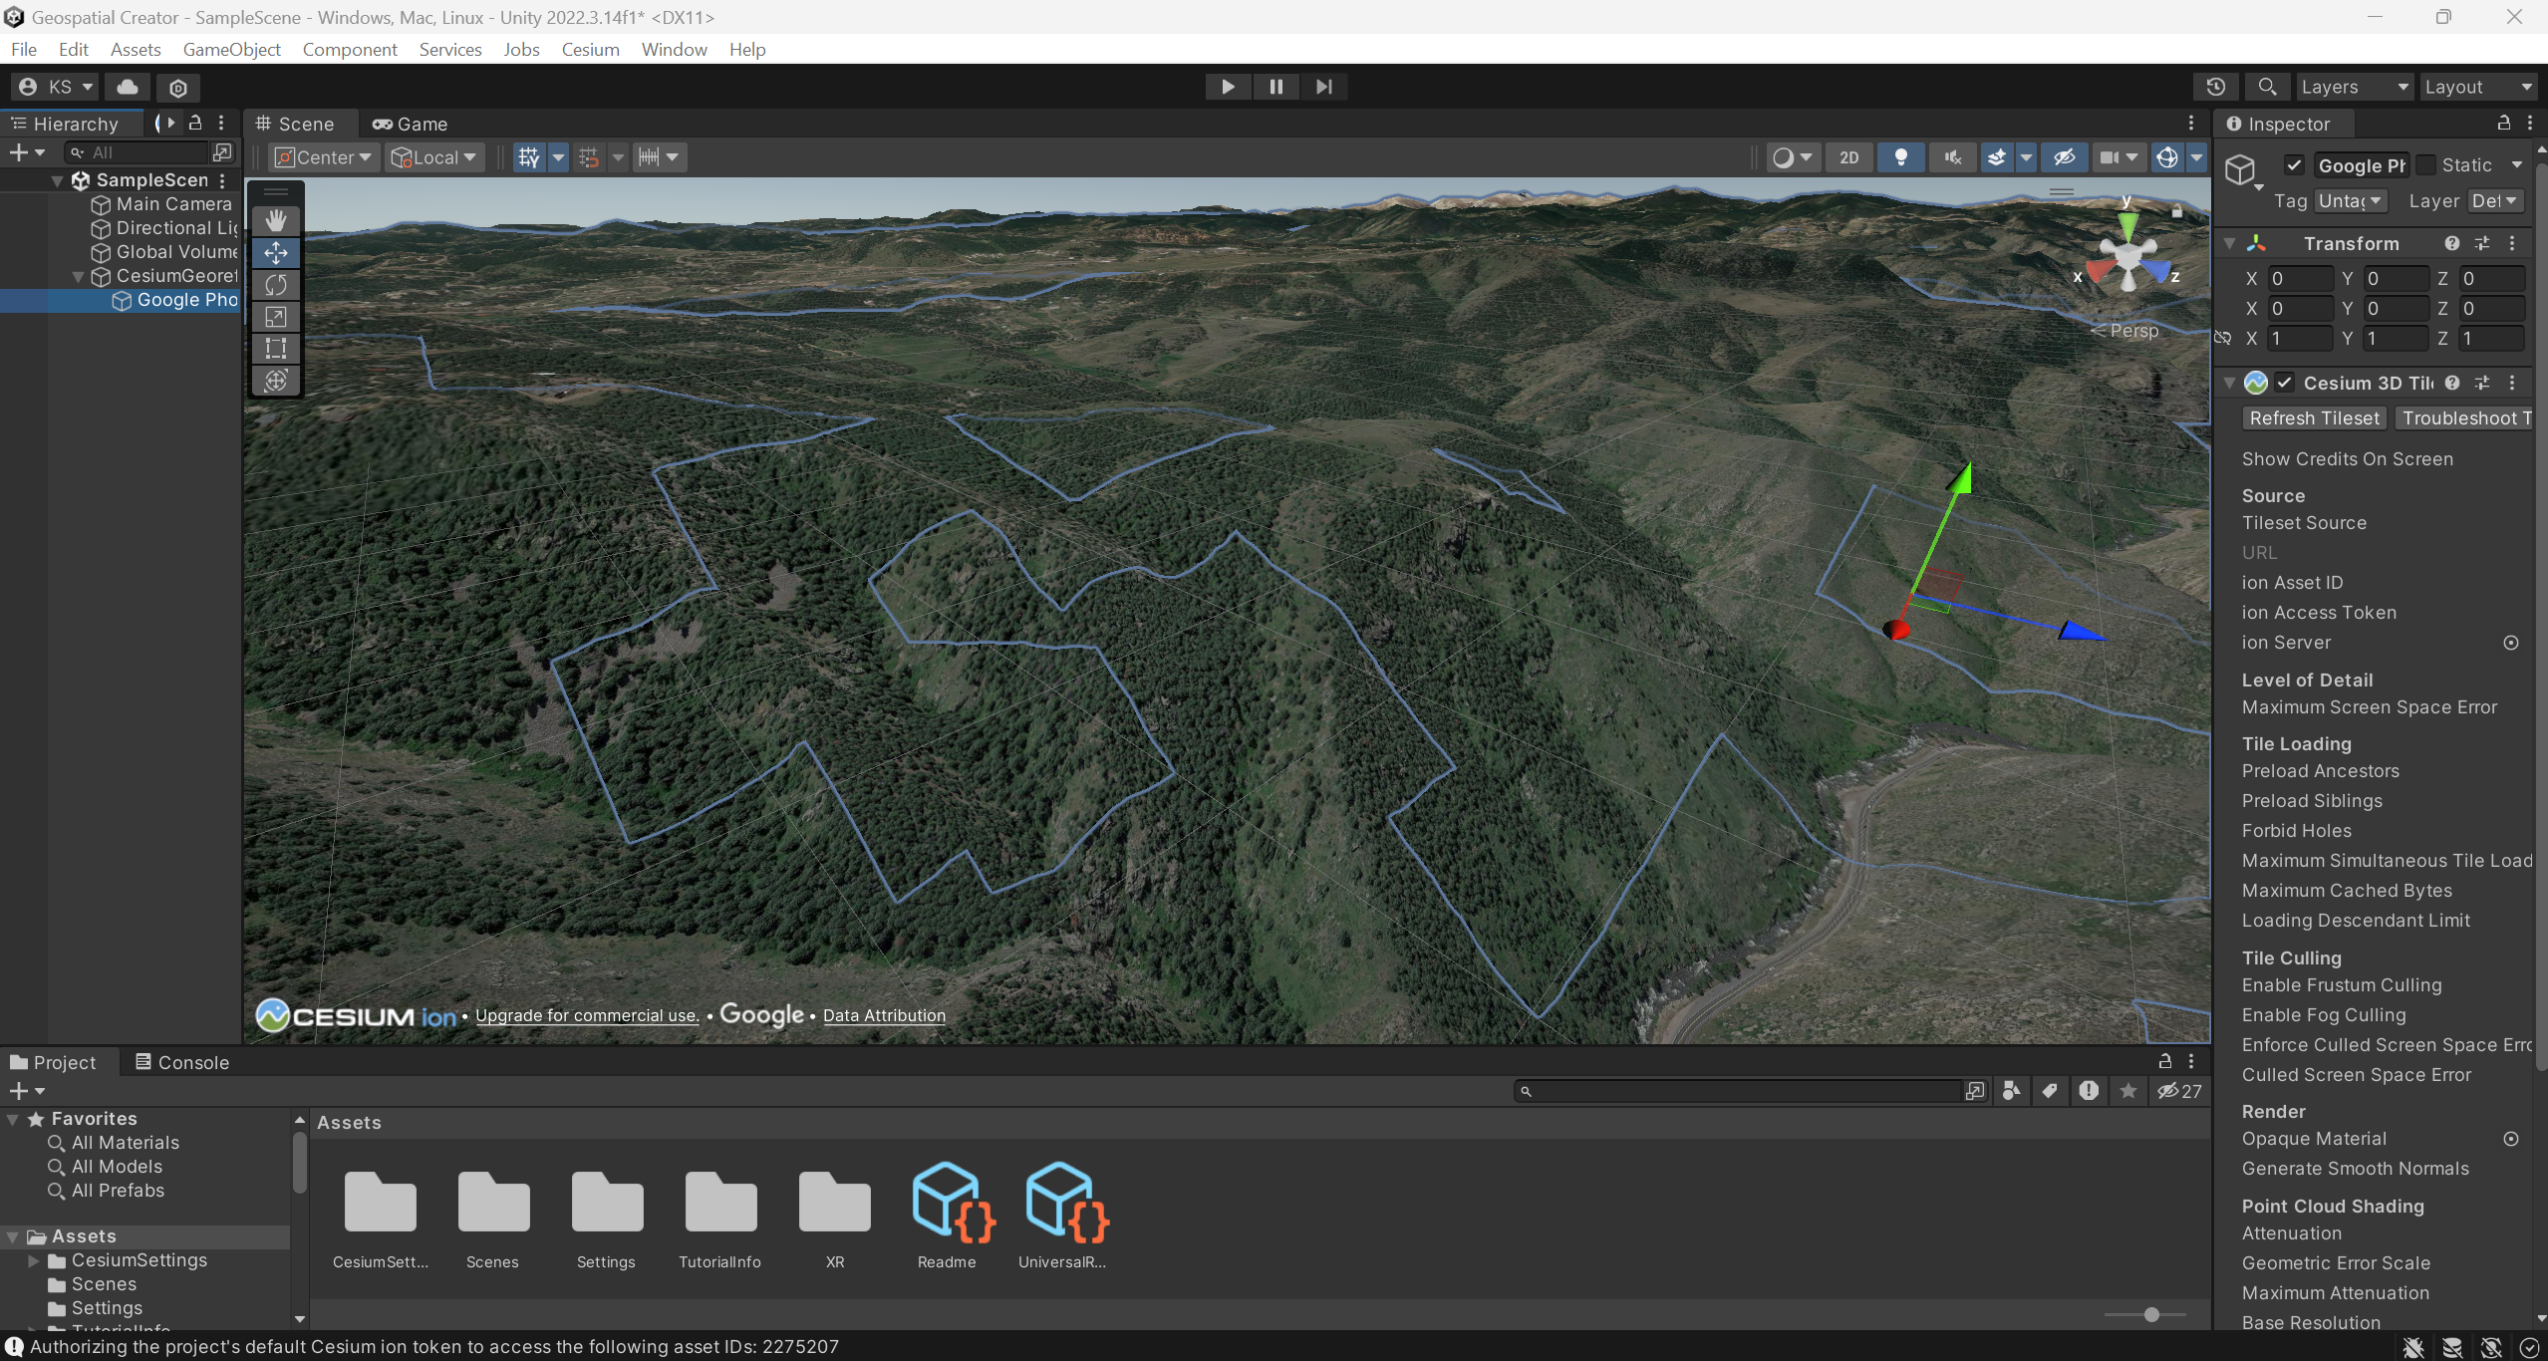Toggle constrained scale proportions link icon

(x=2223, y=339)
